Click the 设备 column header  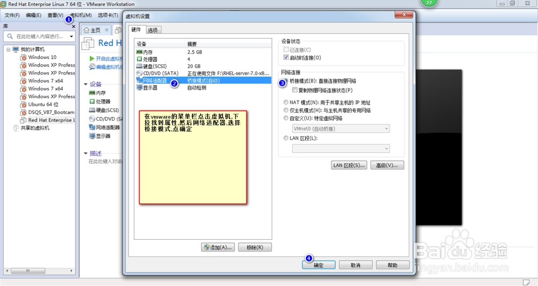pos(160,44)
